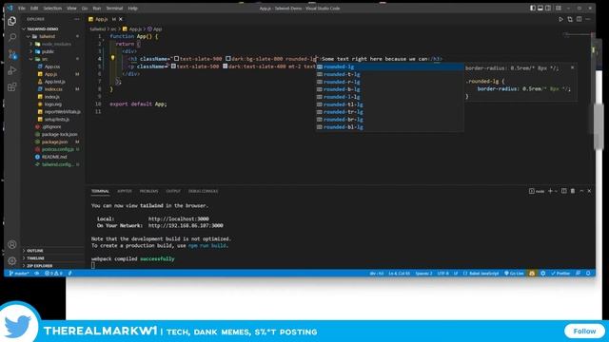Open the 192.168.86.107:3000 network link
This screenshot has height=342, width=609.
coord(186,226)
